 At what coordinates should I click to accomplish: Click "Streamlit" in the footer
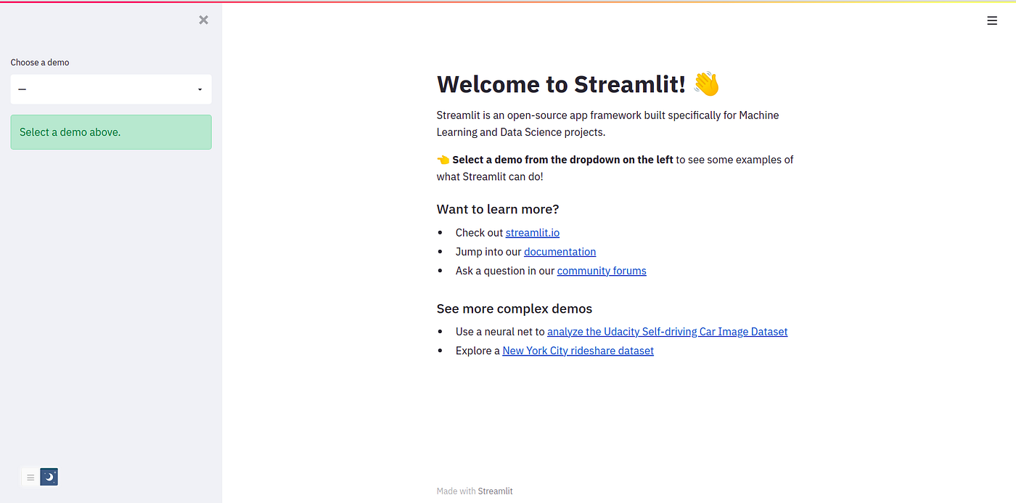pos(495,491)
